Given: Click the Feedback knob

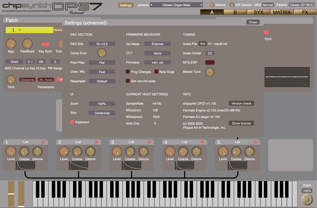Looking at the screenshot, I should pos(27,44).
